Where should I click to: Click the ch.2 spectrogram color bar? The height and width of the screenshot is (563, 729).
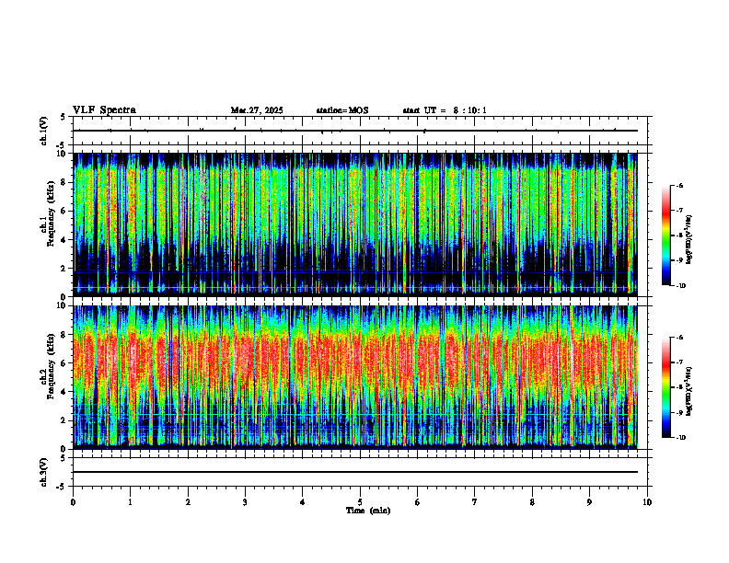point(665,387)
